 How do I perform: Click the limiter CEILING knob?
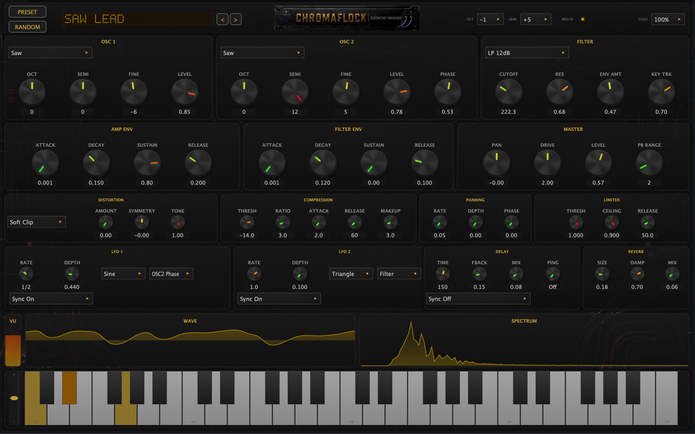pyautogui.click(x=612, y=223)
